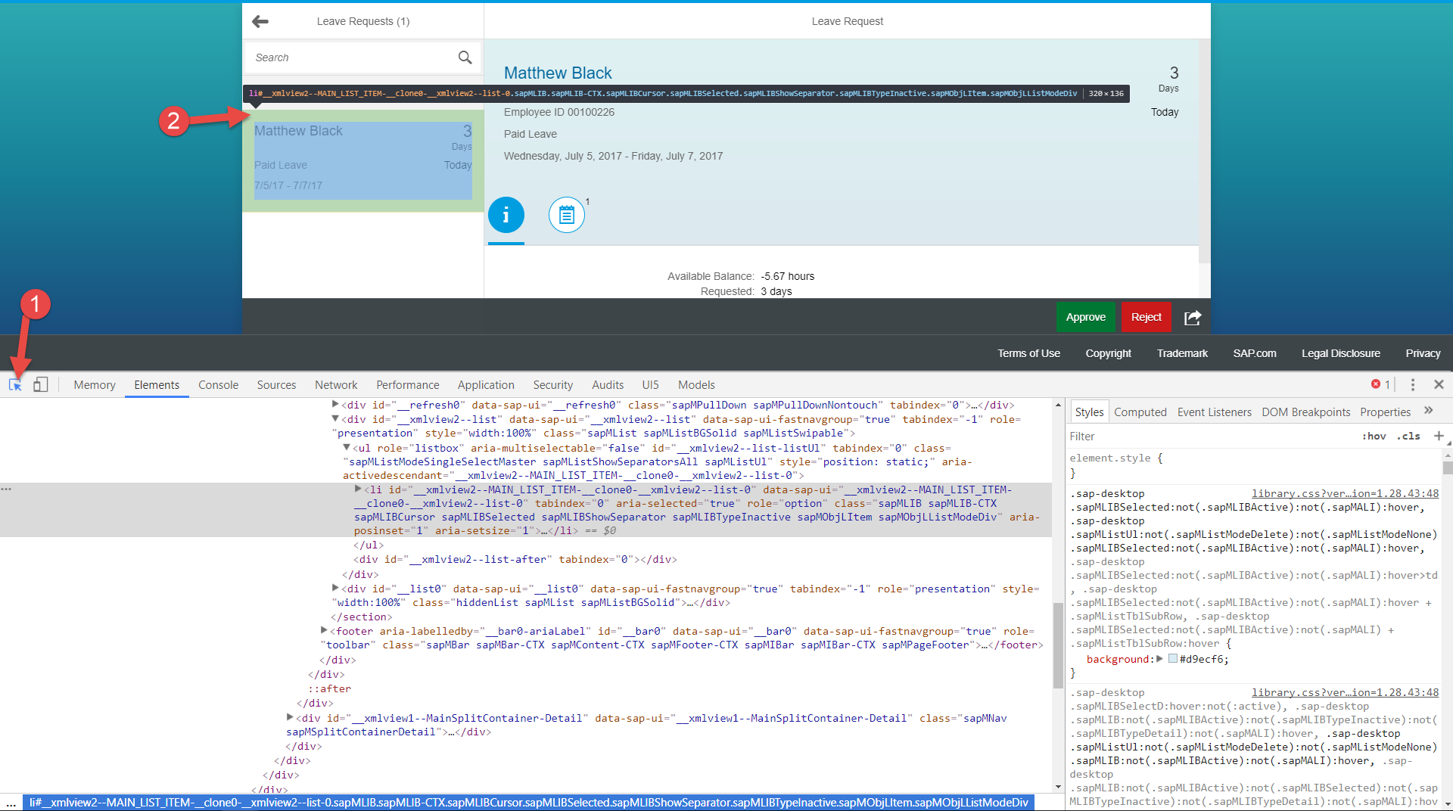
Task: Open second library.css source link
Action: coord(1345,692)
